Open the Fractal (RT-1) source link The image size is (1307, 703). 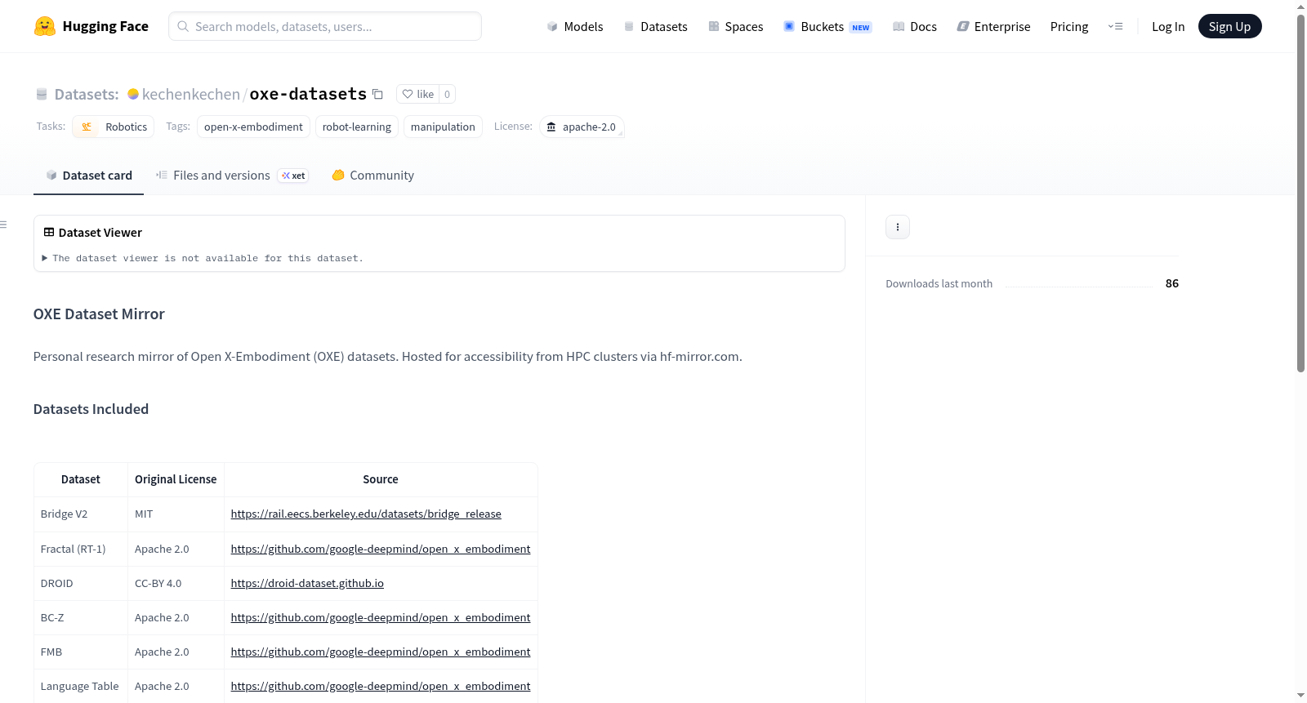(381, 549)
